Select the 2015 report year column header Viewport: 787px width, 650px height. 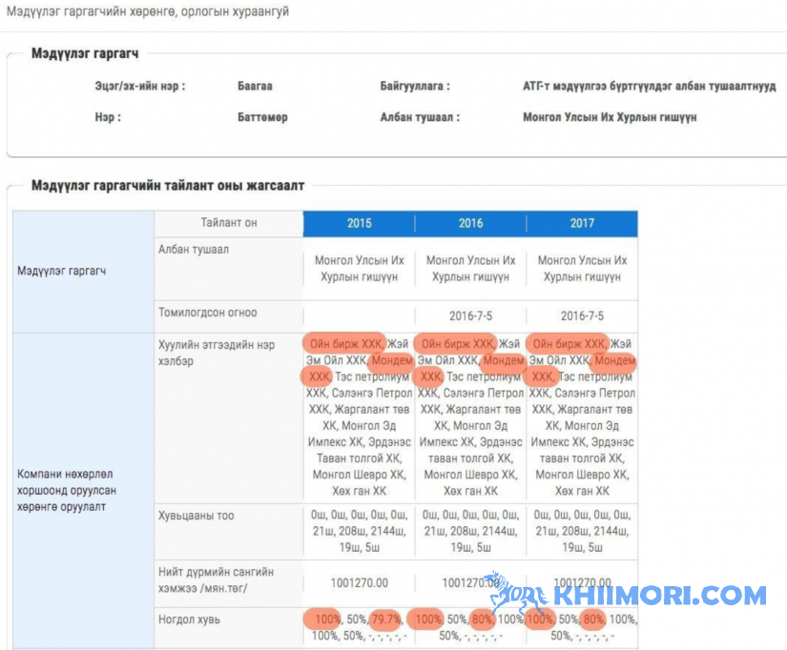[x=359, y=223]
